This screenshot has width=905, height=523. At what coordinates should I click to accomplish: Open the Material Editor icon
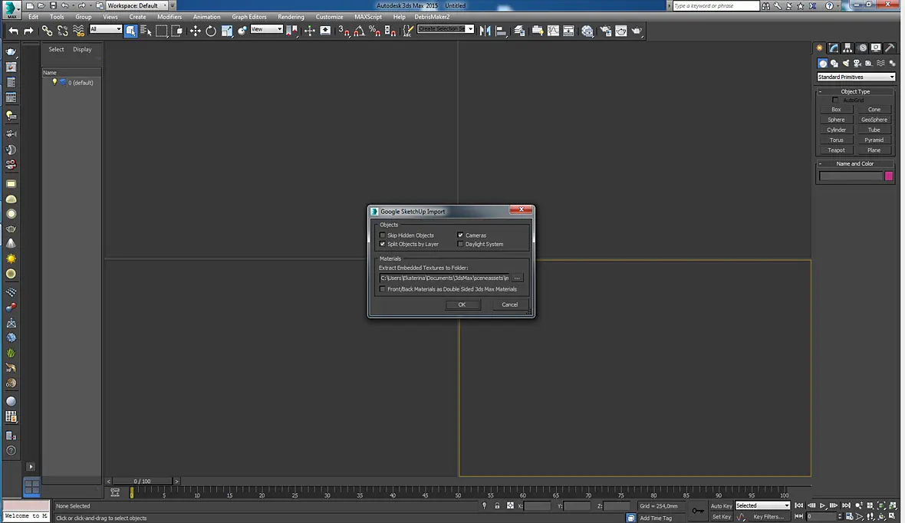[x=587, y=31]
